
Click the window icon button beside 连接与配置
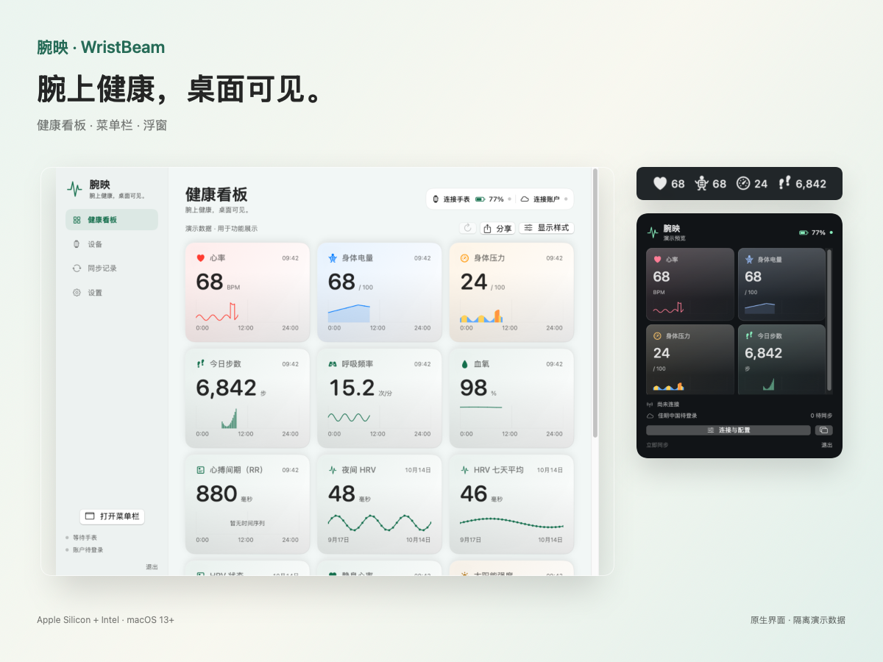click(824, 430)
